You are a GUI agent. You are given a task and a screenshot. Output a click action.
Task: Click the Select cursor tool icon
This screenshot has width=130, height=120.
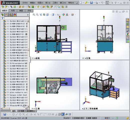point(107,3)
